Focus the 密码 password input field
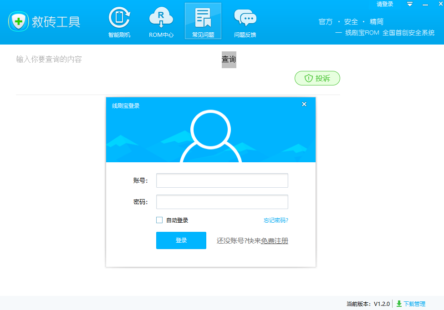The width and height of the screenshot is (444, 310). (x=222, y=202)
